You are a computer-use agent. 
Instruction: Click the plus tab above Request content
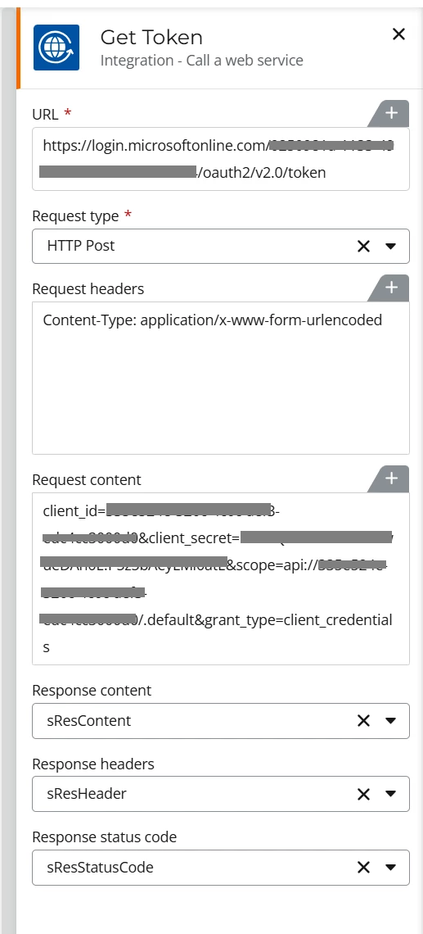pyautogui.click(x=391, y=479)
